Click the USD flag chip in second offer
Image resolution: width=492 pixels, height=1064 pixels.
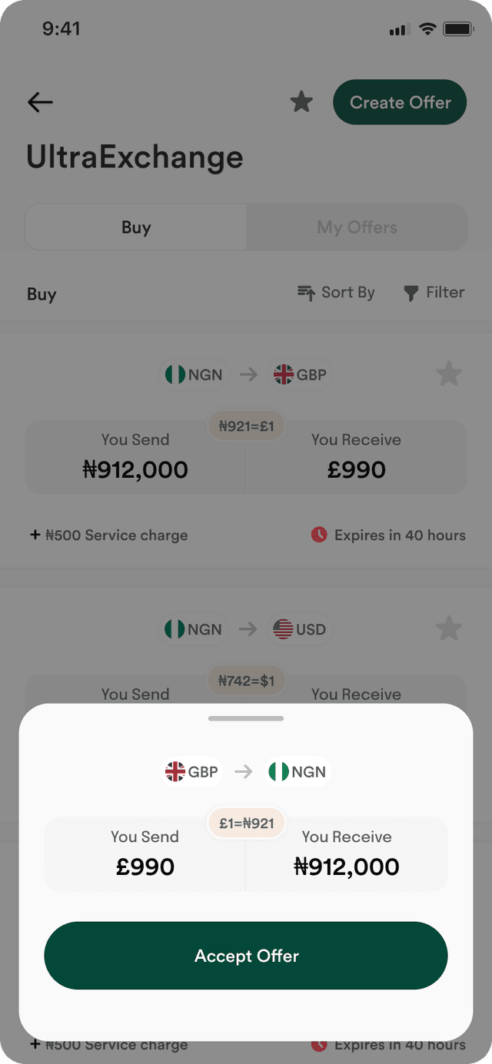[300, 629]
